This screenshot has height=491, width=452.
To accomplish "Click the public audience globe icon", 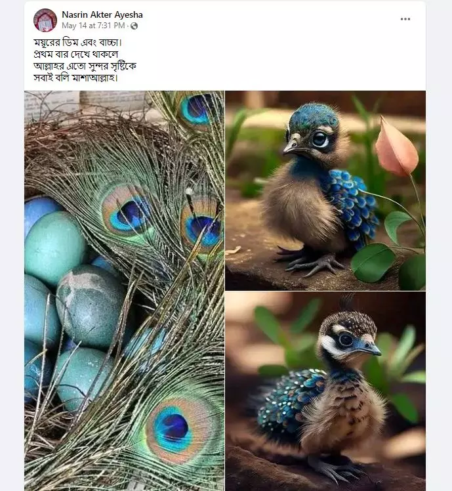I will pos(134,26).
